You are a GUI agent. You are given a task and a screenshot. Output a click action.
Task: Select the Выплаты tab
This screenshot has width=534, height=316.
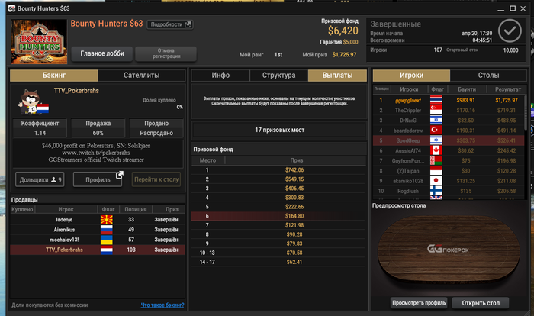point(337,76)
